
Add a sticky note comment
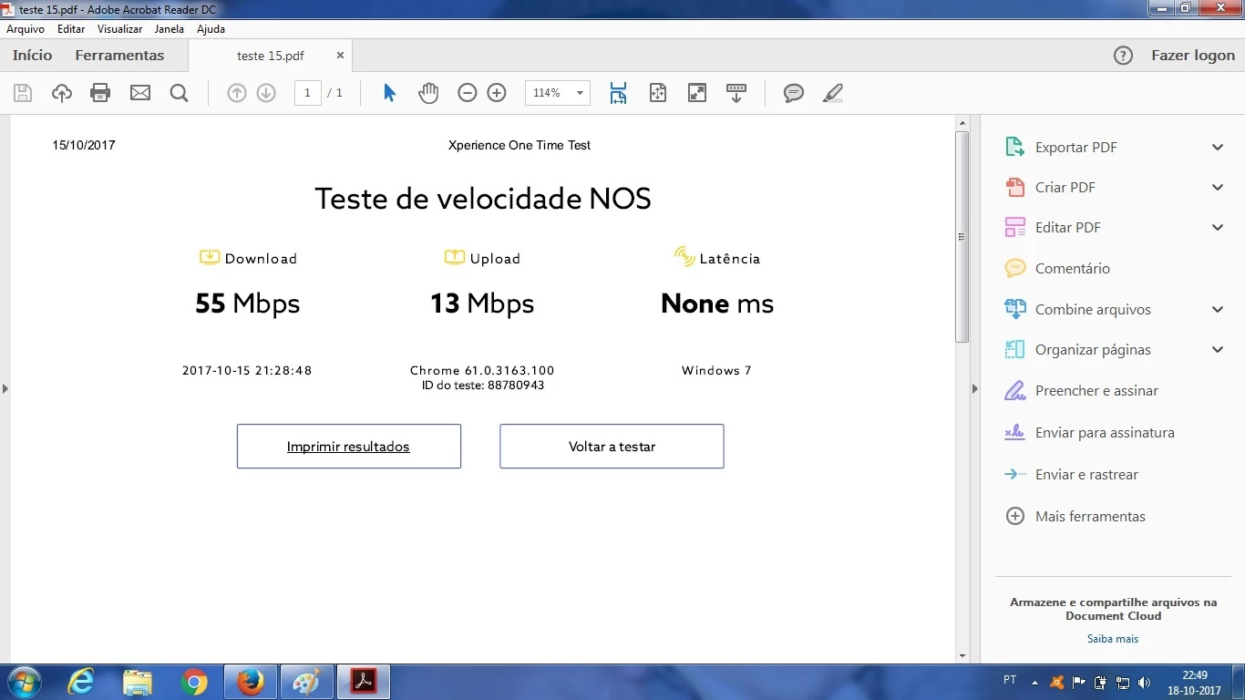click(x=794, y=93)
